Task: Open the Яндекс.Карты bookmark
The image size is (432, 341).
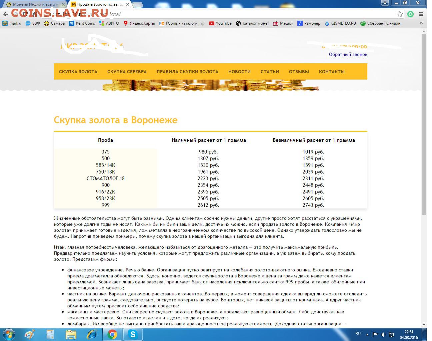Action: click(x=139, y=23)
